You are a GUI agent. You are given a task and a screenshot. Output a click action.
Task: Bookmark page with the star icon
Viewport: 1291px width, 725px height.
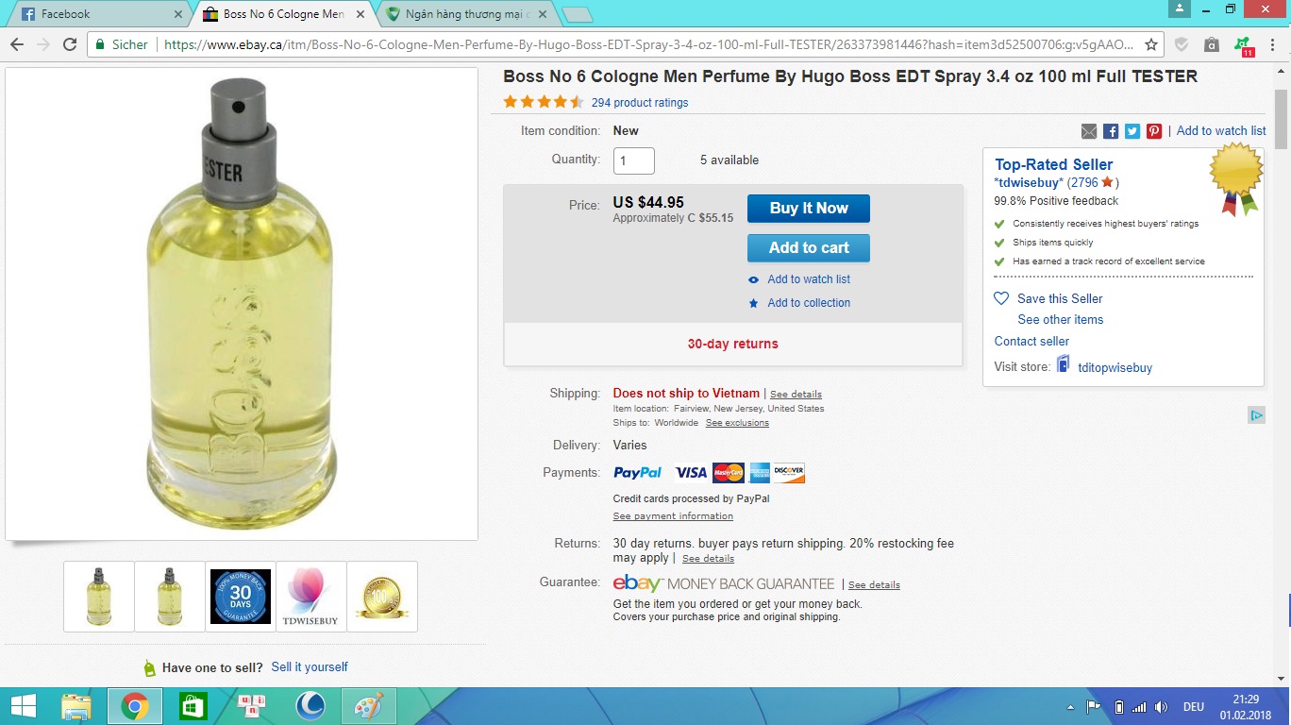tap(1151, 44)
